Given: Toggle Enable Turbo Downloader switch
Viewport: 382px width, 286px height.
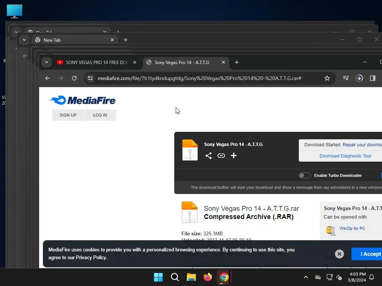Looking at the screenshot, I should 304,175.
